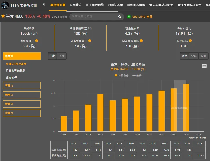Image resolution: width=210 pixels, height=161 pixels.
Task: Switch chart to 季度 view
Action: [62, 56]
